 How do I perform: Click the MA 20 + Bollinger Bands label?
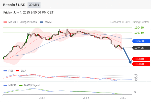coord(23,22)
